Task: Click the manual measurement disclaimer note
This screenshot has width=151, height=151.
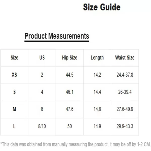Action: click(x=75, y=144)
